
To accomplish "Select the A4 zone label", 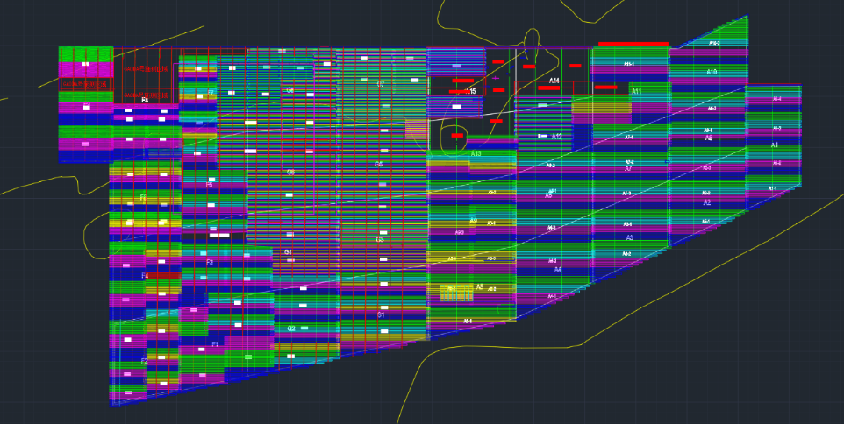I will [x=557, y=270].
